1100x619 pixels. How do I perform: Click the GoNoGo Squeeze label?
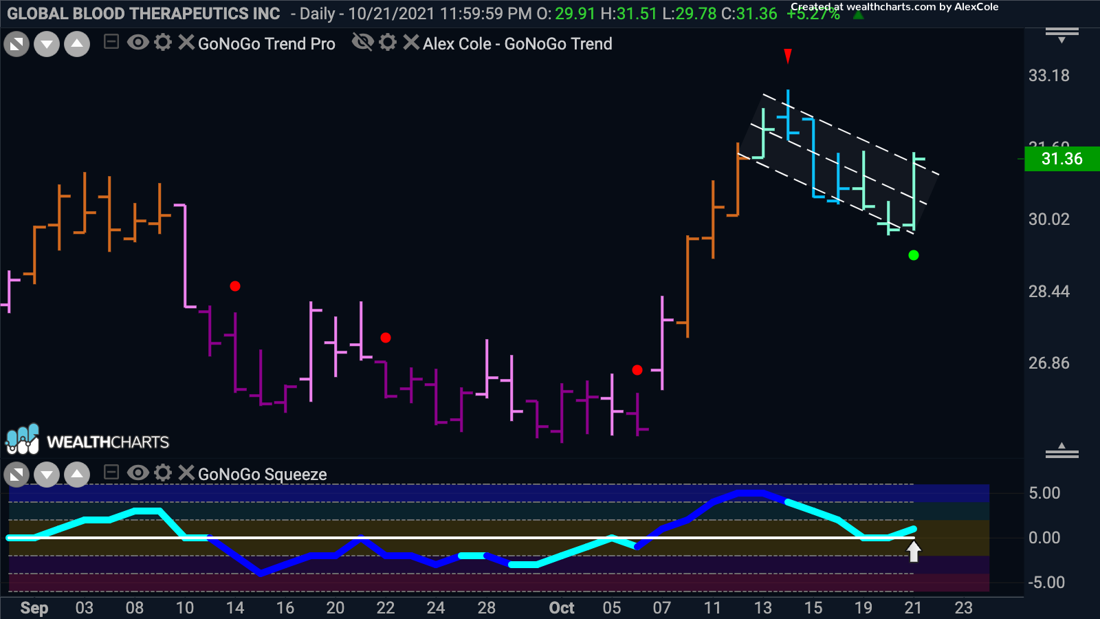(x=263, y=475)
